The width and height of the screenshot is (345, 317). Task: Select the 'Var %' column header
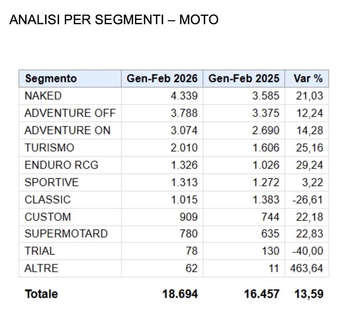point(308,79)
